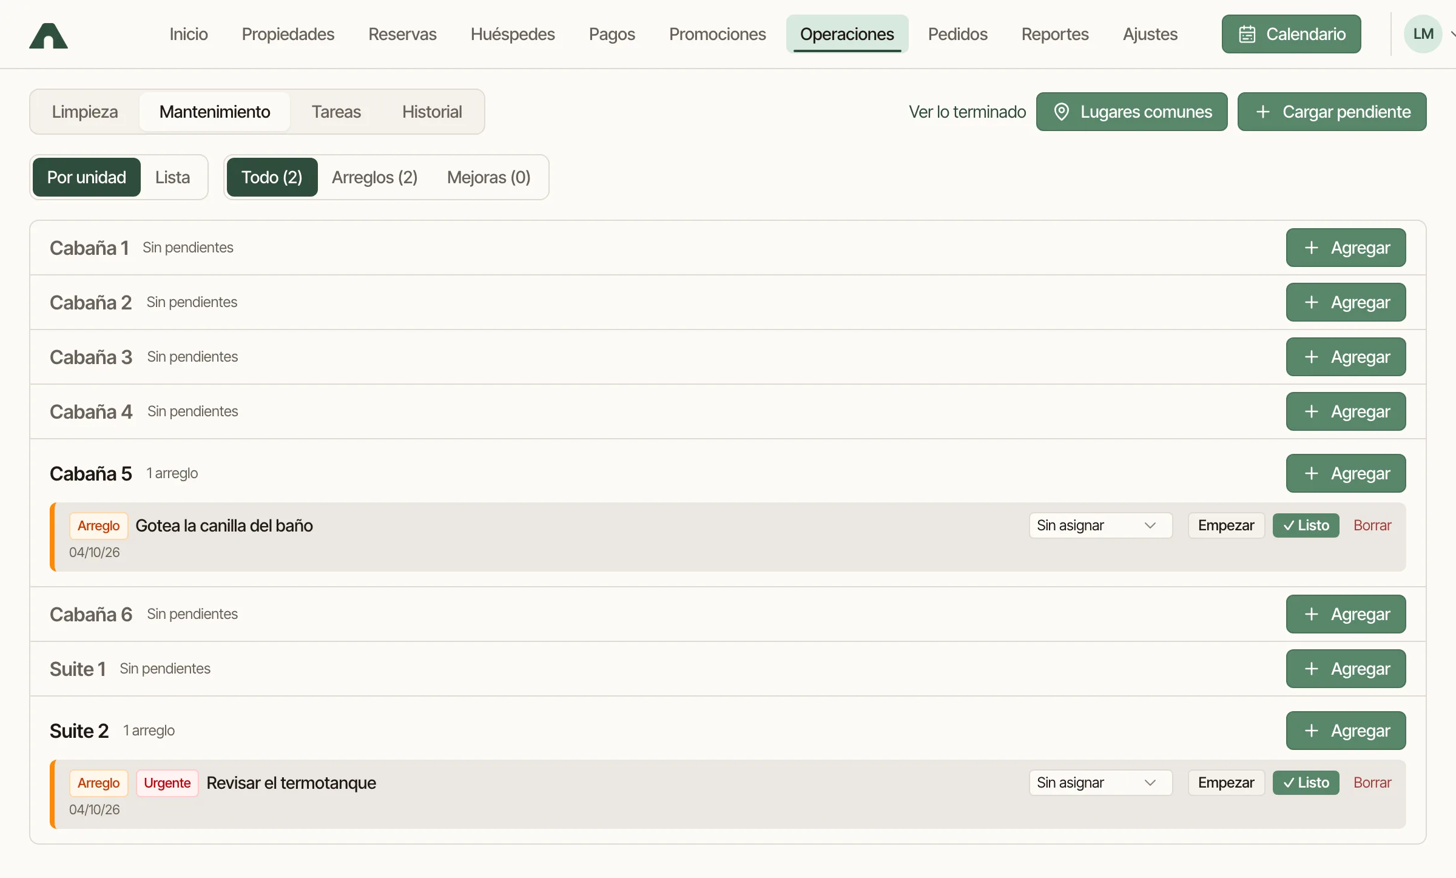Open the Pagos section
The height and width of the screenshot is (878, 1456).
click(612, 34)
